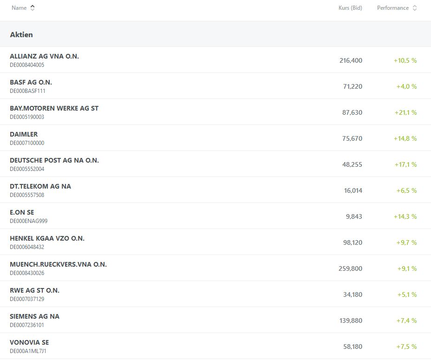Select BAY.MOTOREN WERKE AG ST entry
431x360 pixels.
click(54, 108)
